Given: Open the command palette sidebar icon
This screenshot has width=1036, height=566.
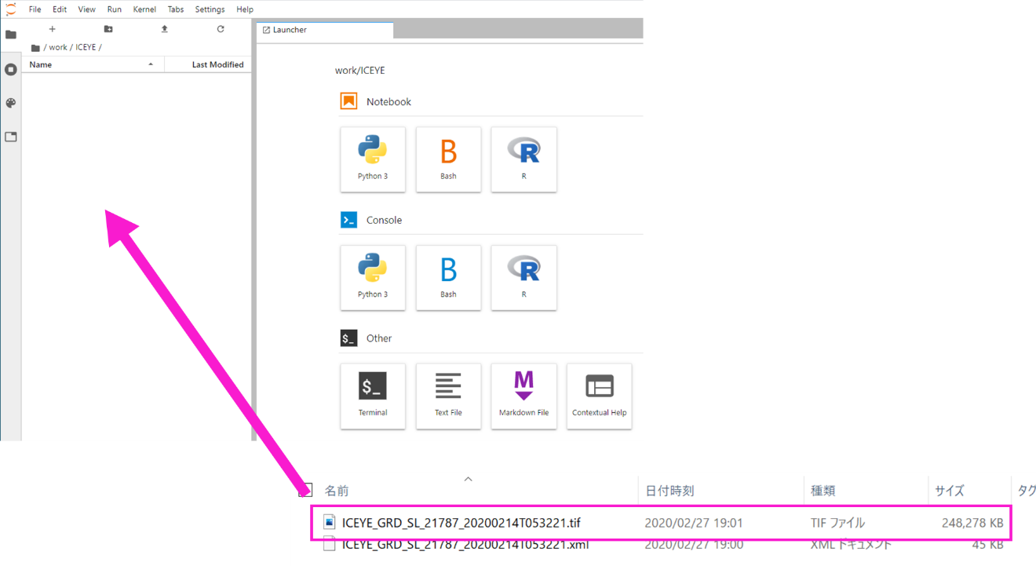Looking at the screenshot, I should pos(11,103).
